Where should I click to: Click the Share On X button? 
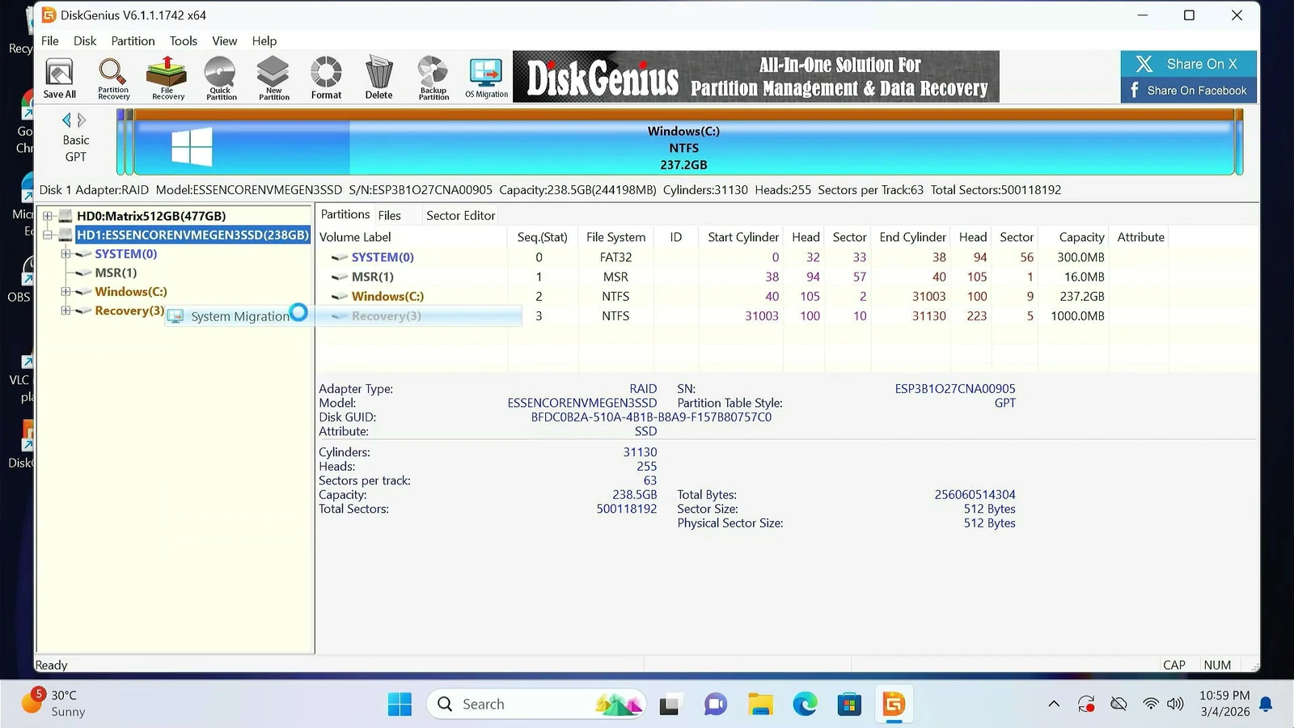point(1188,64)
